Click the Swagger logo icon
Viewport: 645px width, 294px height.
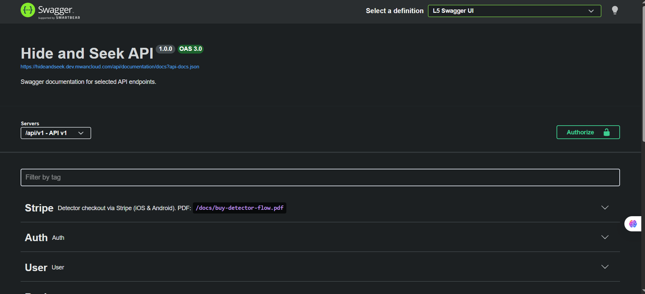coord(28,10)
